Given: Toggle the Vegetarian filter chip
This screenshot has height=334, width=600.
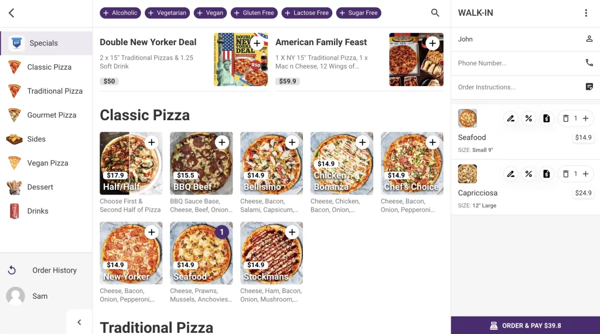Looking at the screenshot, I should (x=167, y=13).
